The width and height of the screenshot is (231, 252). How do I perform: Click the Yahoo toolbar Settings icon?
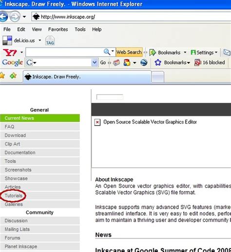click(x=193, y=52)
